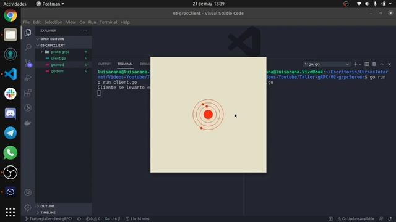Click Go 1.16 version status item
The width and height of the screenshot is (396, 222).
113,219
